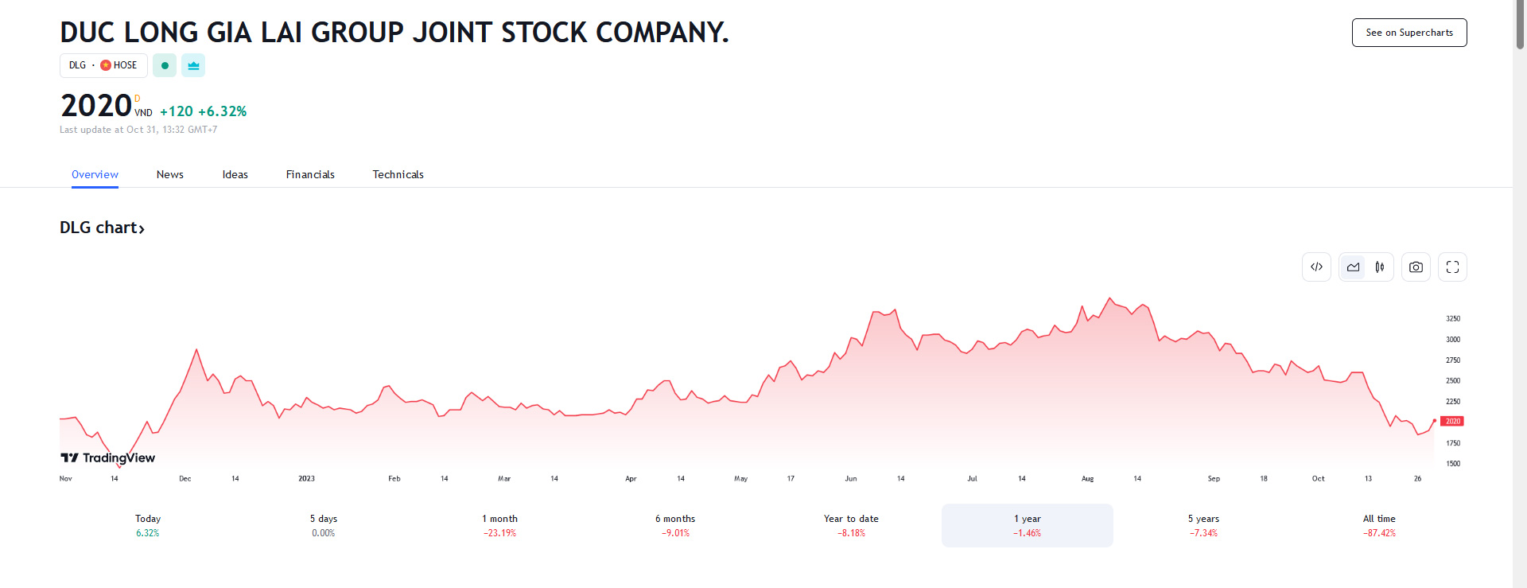Click the green market status dot icon

point(165,65)
